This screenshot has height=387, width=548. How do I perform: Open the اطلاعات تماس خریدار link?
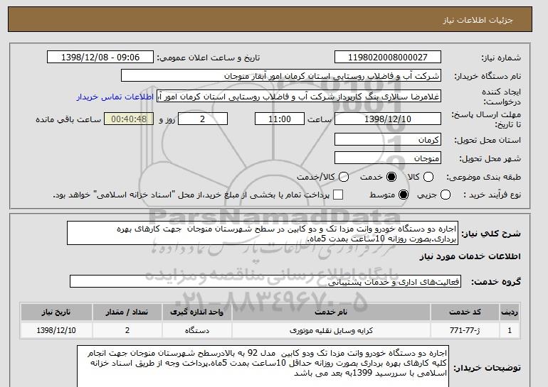(x=115, y=97)
